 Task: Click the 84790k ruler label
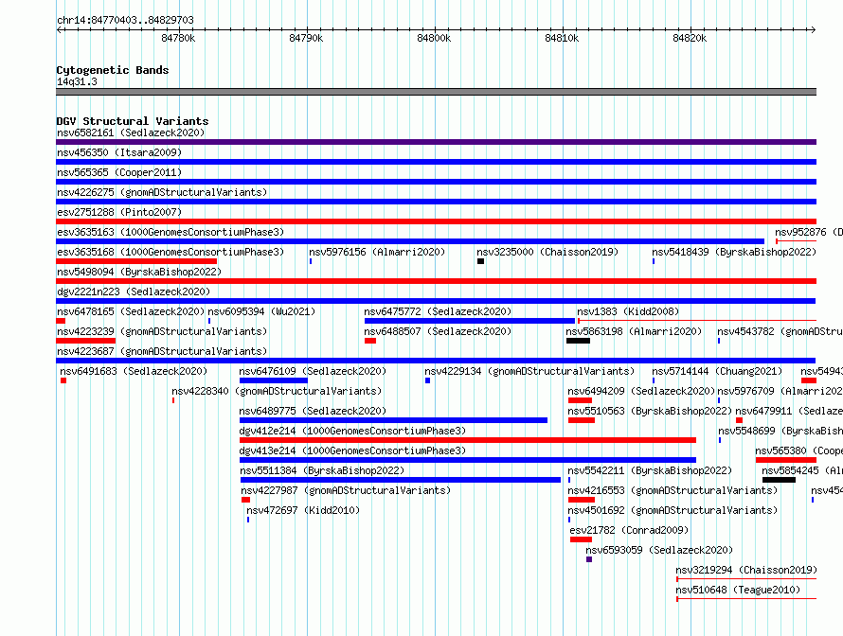click(306, 39)
